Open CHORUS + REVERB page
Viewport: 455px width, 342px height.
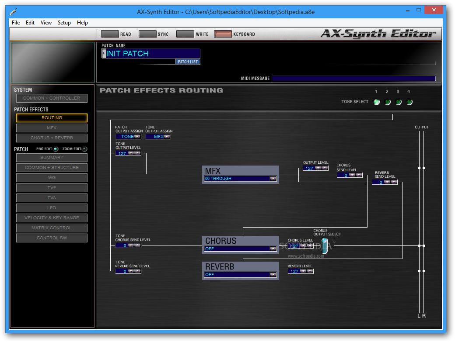pos(52,138)
